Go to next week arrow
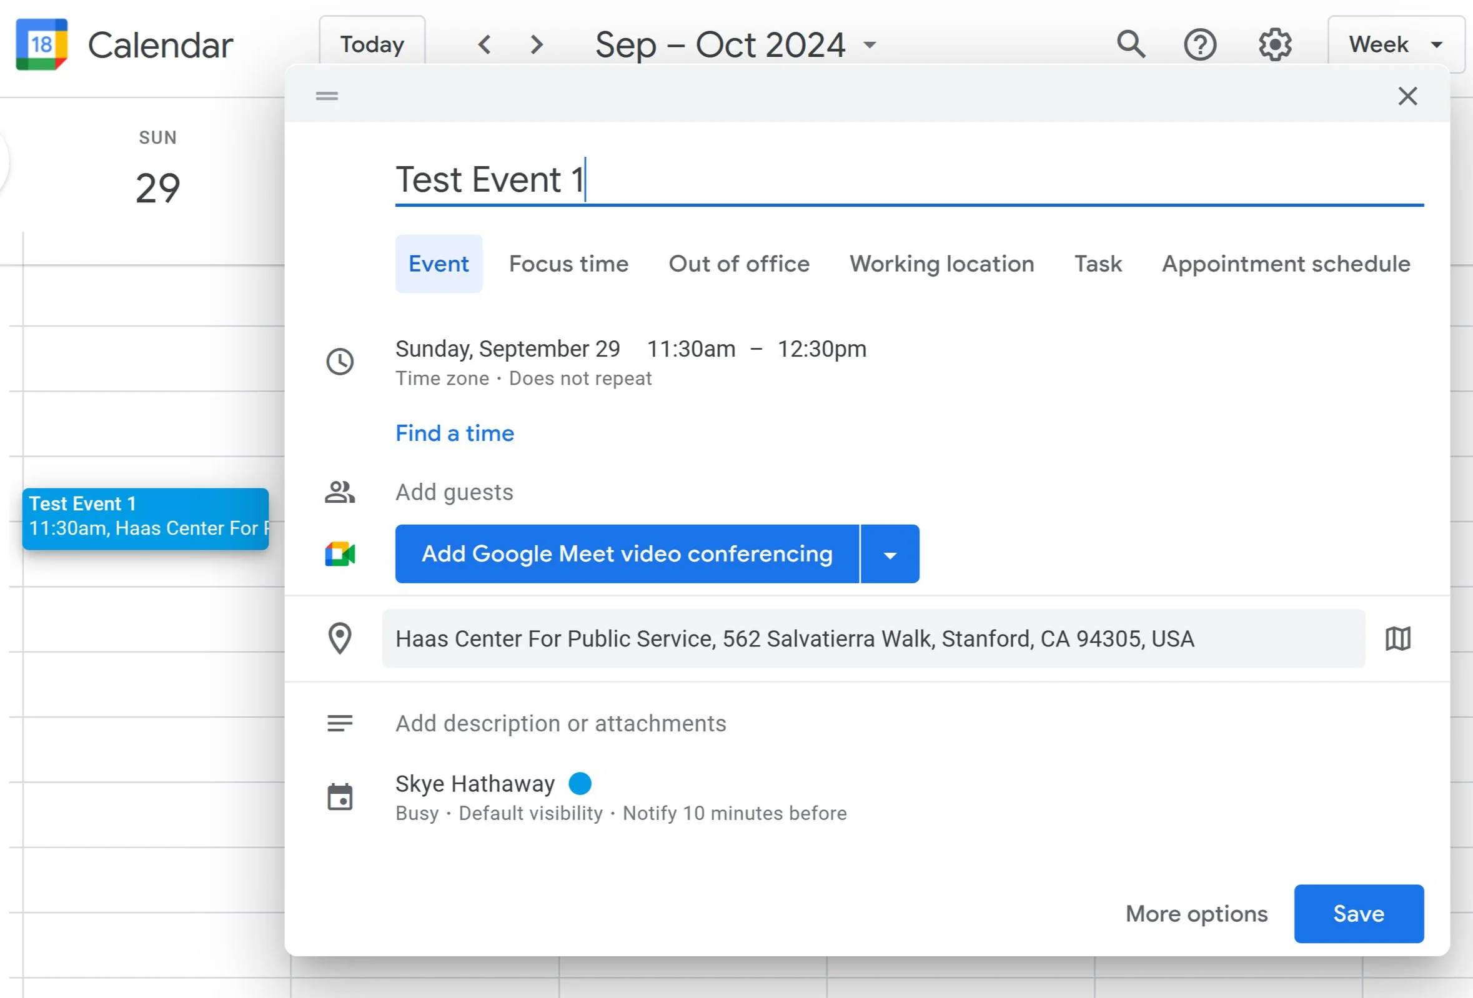 537,44
